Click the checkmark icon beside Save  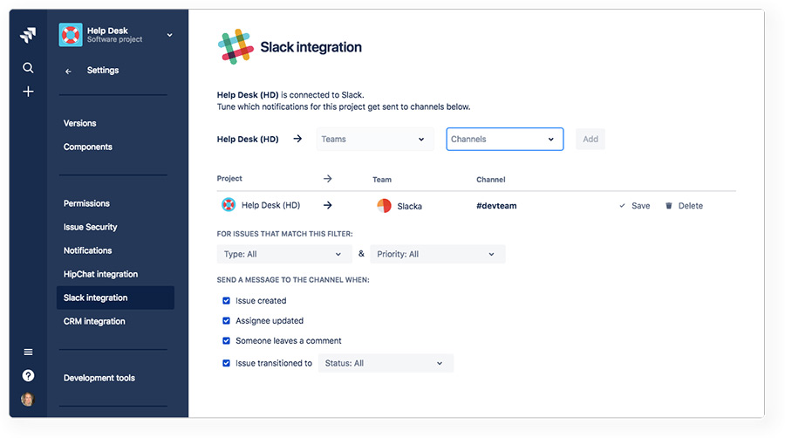click(622, 206)
